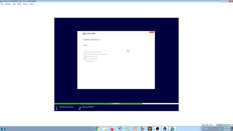Click "Getting files ready for installation" line
The height and width of the screenshot is (131, 233).
[x=96, y=54]
